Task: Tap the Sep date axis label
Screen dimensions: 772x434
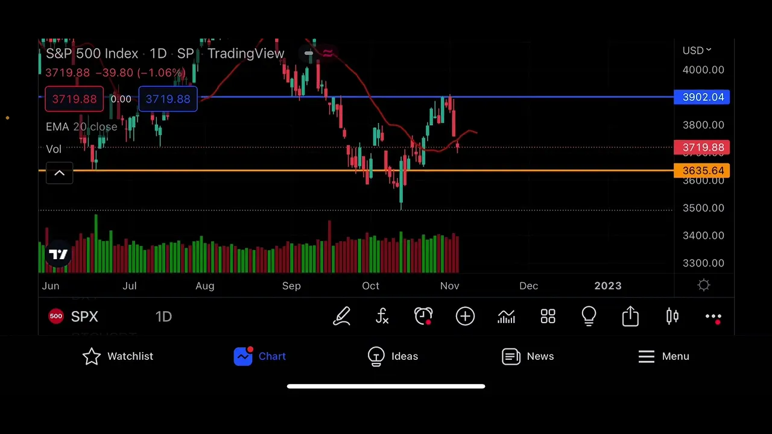Action: point(291,286)
